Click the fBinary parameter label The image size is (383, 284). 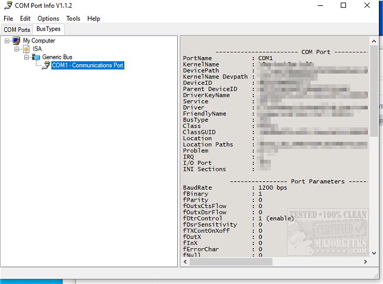point(196,194)
